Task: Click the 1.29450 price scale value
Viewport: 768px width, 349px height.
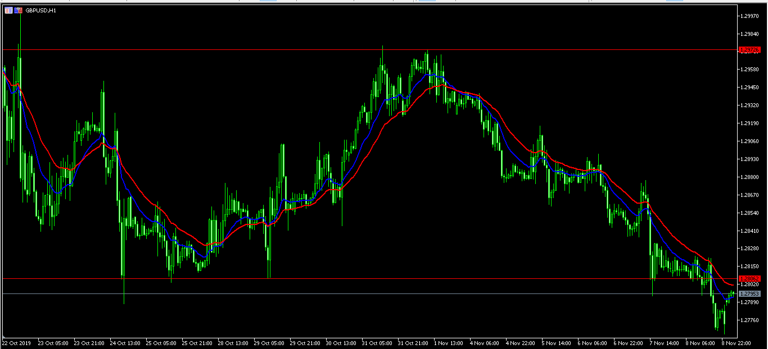Action: [x=750, y=88]
